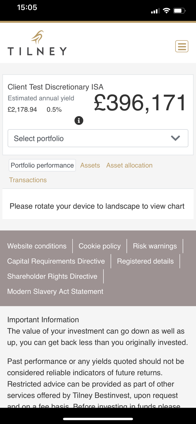Switch to Asset allocation tab
The height and width of the screenshot is (424, 196).
tap(129, 165)
